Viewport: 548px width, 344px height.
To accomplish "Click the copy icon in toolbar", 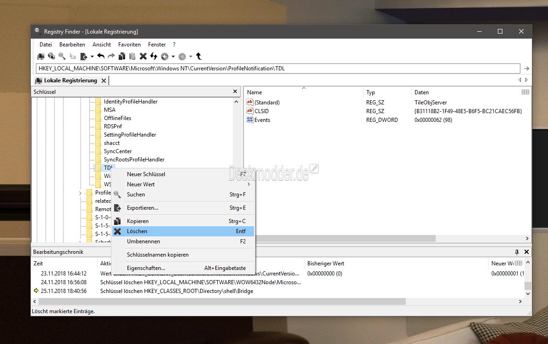I will (122, 56).
